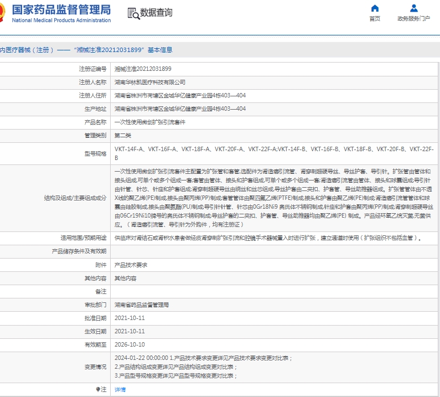Click change item 3.产品型号规格变更 line
This screenshot has height=397, width=440.
[175, 375]
